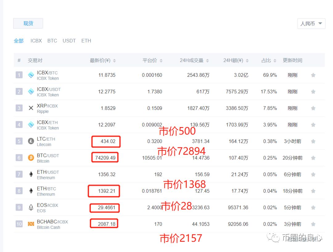The image size is (333, 252).
Task: Sort by 24H成交量 column arrows
Action: (208, 61)
